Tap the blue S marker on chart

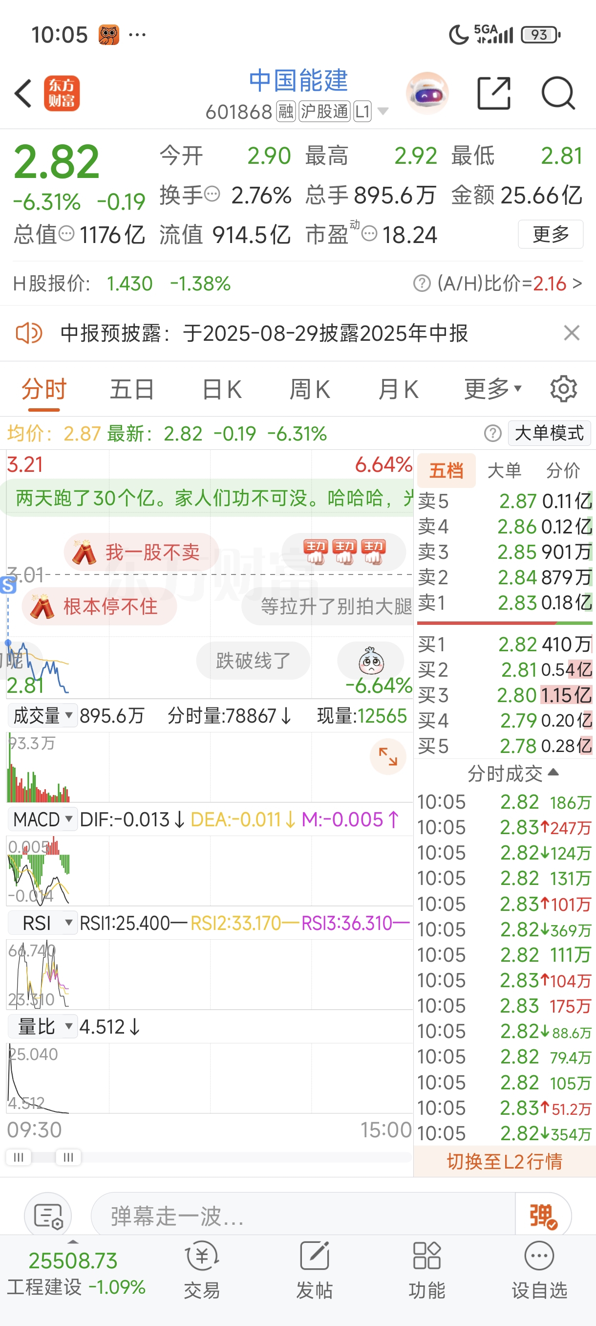[8, 585]
